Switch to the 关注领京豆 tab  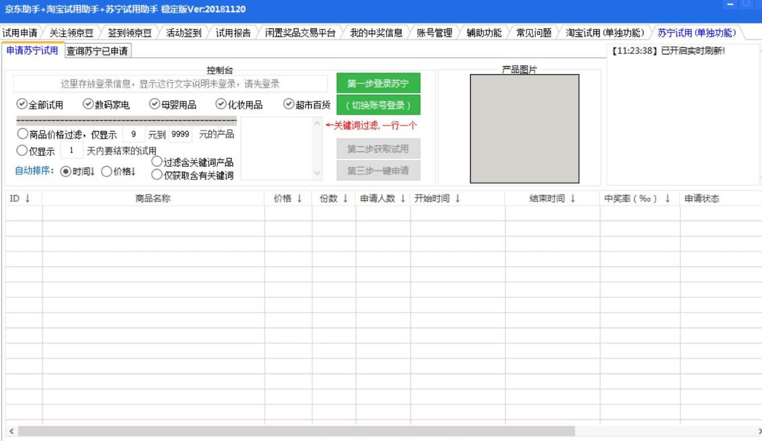[x=72, y=33]
